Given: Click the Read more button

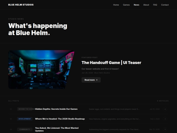Looking at the screenshot, I should (91, 80).
